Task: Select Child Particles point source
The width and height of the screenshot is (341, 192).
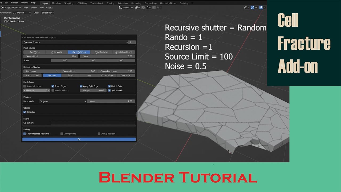Action: pos(101,52)
